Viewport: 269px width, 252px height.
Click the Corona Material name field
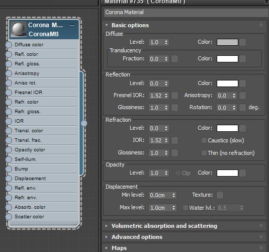[186, 13]
